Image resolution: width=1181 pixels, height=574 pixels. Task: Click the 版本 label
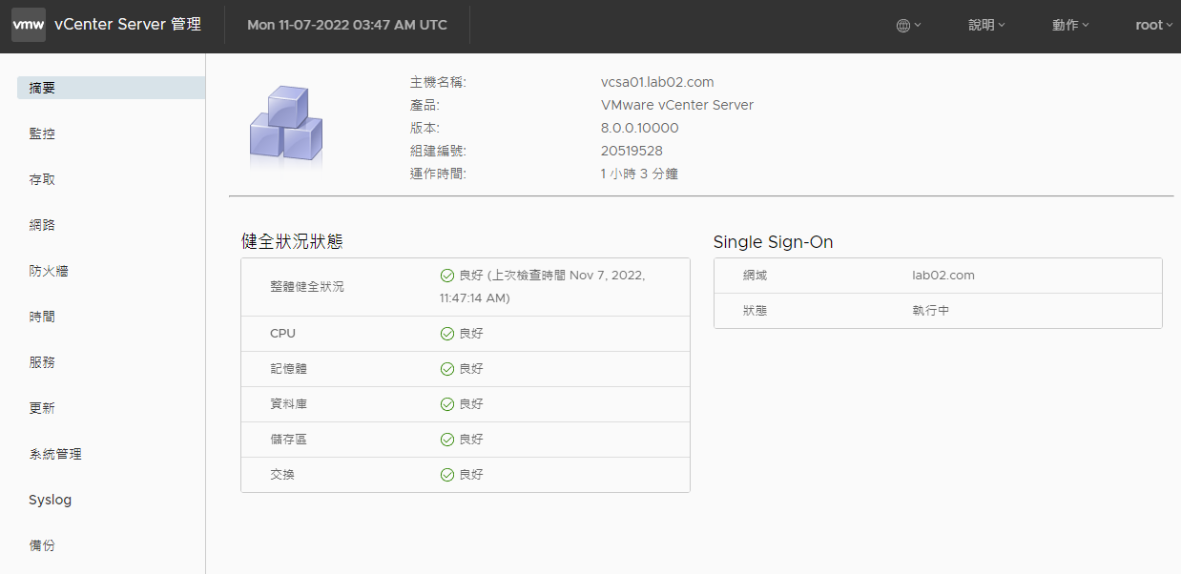tap(425, 128)
